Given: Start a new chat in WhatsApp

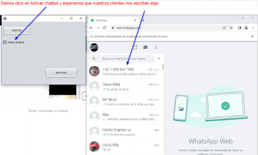Looking at the screenshot, I should (x=145, y=47).
